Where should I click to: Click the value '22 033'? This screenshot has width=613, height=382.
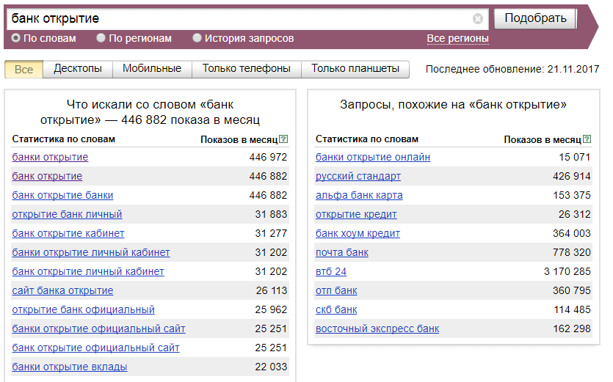click(x=271, y=367)
